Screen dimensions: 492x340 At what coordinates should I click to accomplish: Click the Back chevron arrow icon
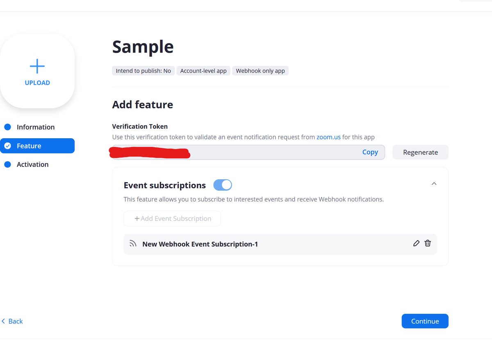tap(3, 321)
